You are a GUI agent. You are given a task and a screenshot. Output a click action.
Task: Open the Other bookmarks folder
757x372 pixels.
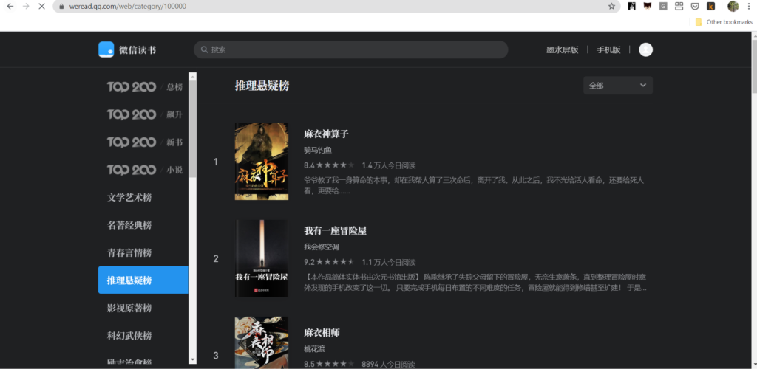724,22
